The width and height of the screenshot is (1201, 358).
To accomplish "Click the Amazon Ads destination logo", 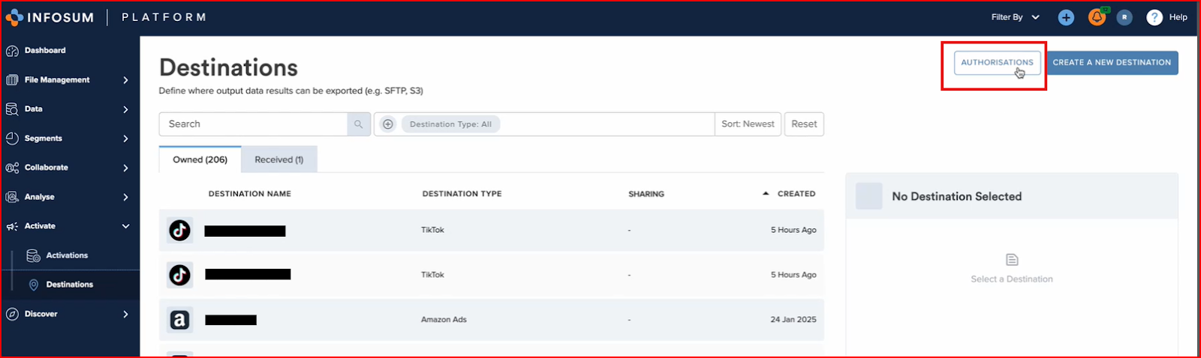I will [x=179, y=320].
